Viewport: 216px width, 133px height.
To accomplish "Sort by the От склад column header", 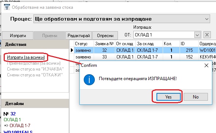I will click(x=125, y=44).
